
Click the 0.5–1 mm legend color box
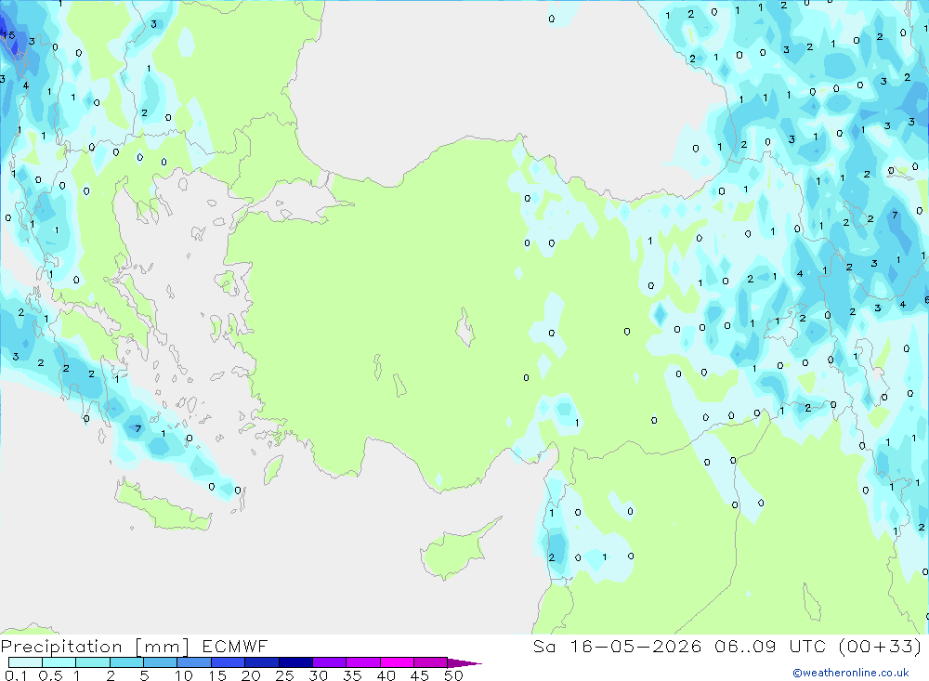59,662
